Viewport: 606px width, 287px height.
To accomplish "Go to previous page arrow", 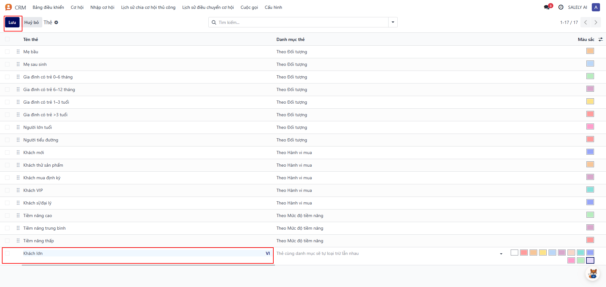I will click(x=585, y=22).
